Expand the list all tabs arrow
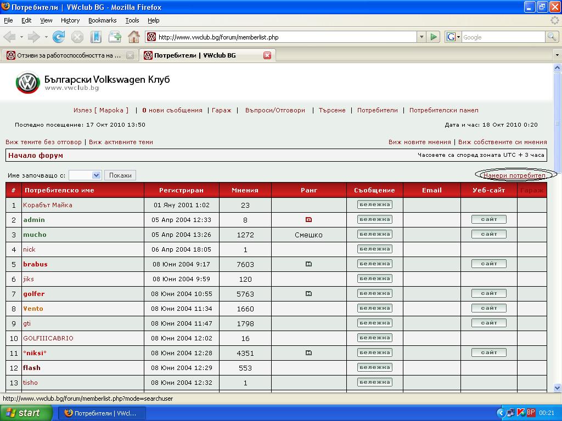 557,55
